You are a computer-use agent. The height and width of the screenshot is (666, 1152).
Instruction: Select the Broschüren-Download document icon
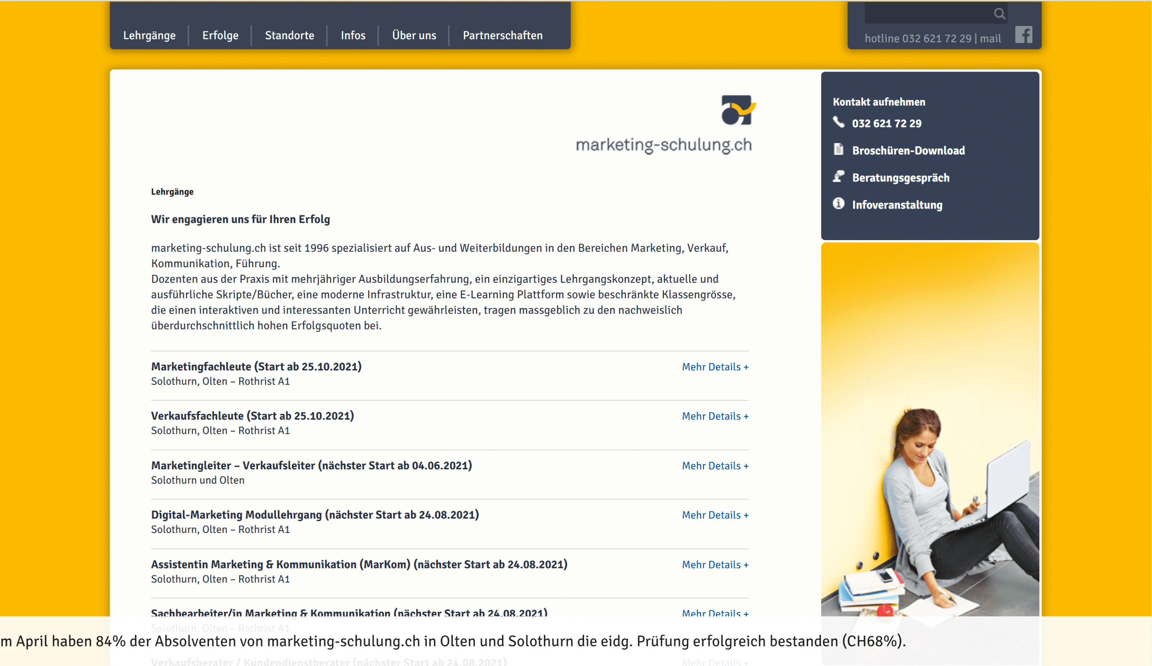coord(838,150)
